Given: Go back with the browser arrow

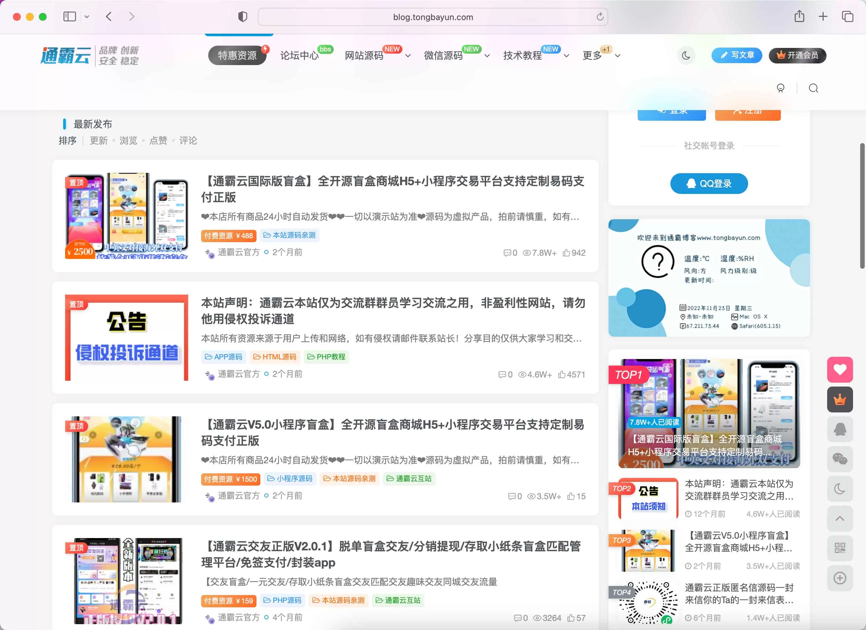Looking at the screenshot, I should point(109,17).
